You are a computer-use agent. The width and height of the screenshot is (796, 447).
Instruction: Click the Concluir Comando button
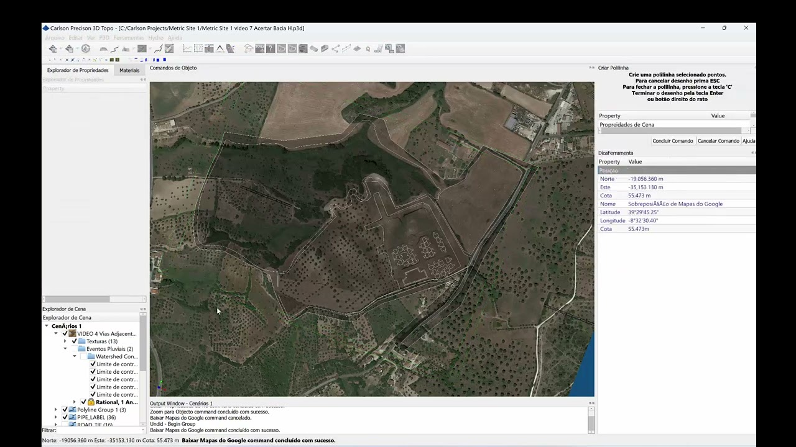pos(672,141)
